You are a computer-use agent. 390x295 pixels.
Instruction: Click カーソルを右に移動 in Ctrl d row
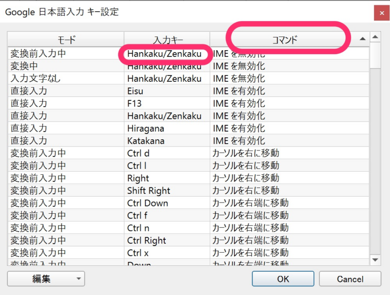click(290, 153)
